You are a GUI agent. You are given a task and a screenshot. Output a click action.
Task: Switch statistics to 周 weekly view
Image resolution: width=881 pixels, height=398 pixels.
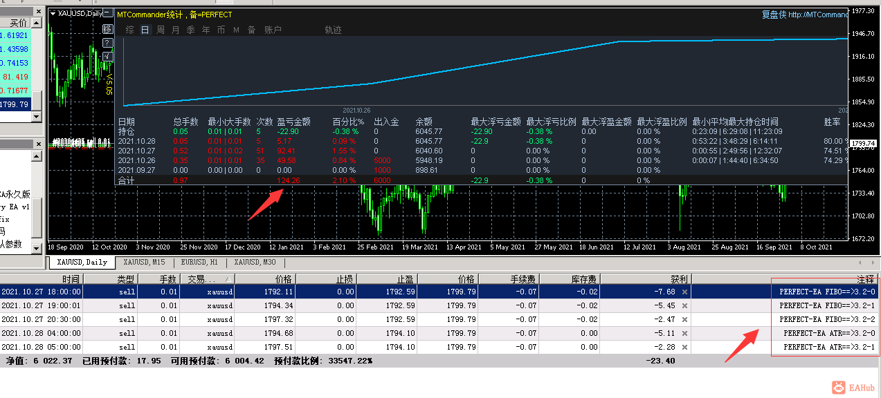click(x=161, y=30)
